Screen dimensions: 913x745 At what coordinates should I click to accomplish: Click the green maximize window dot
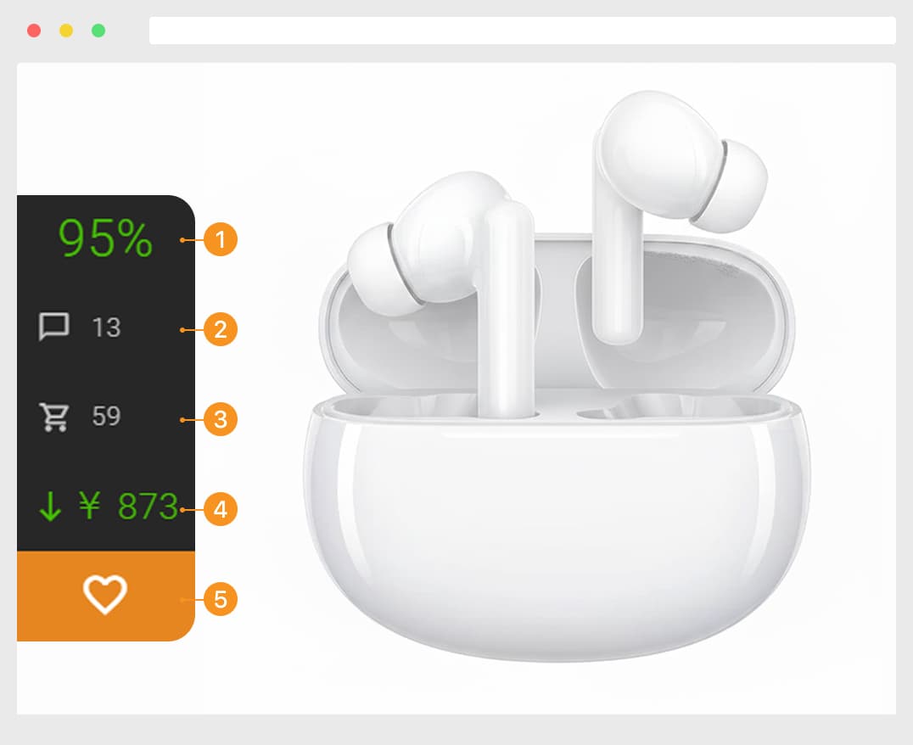pos(98,31)
